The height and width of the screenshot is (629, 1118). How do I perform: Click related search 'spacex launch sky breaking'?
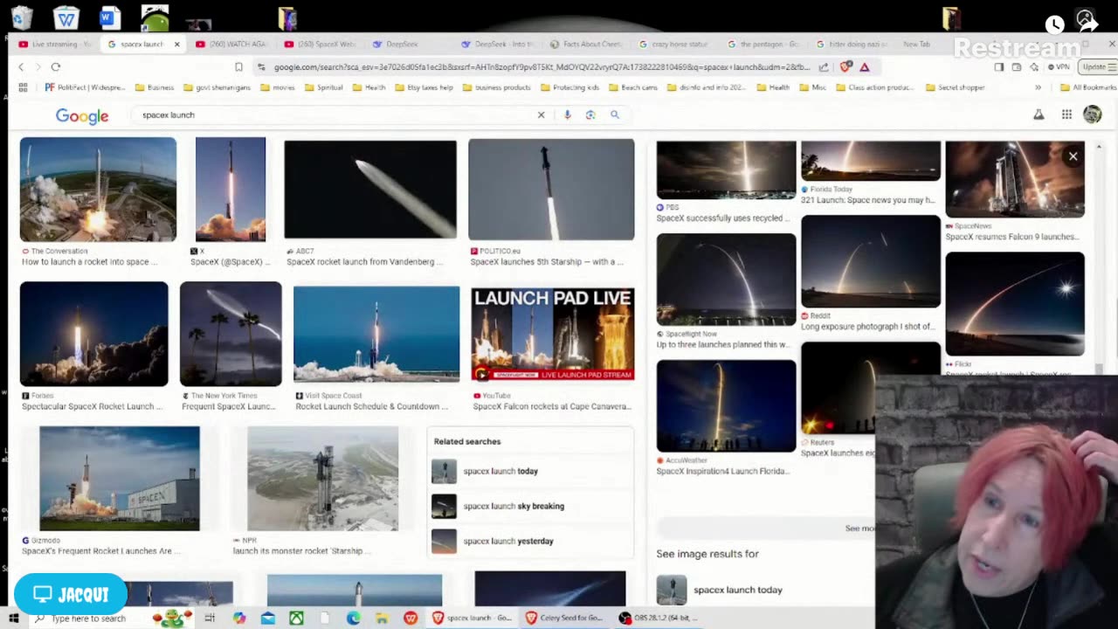[530, 506]
